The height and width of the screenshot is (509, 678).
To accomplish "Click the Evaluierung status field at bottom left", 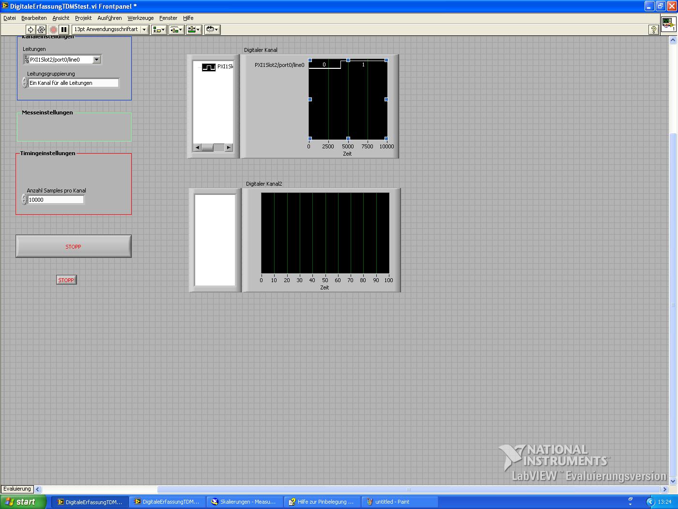I will click(x=17, y=489).
